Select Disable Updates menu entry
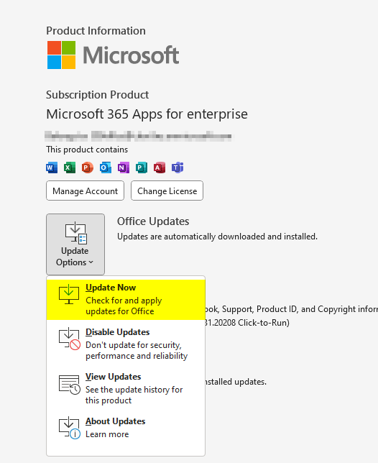The width and height of the screenshot is (378, 463). [126, 344]
